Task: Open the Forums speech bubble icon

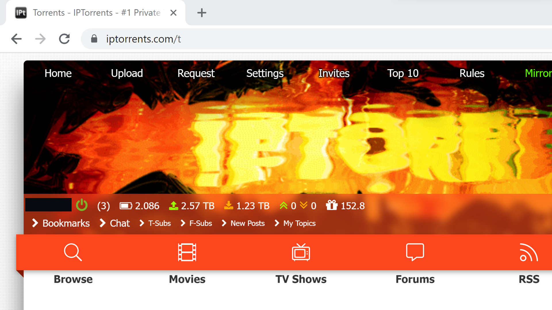Action: 415,252
